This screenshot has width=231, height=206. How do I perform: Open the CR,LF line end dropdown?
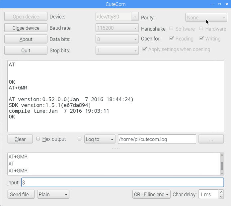151,194
